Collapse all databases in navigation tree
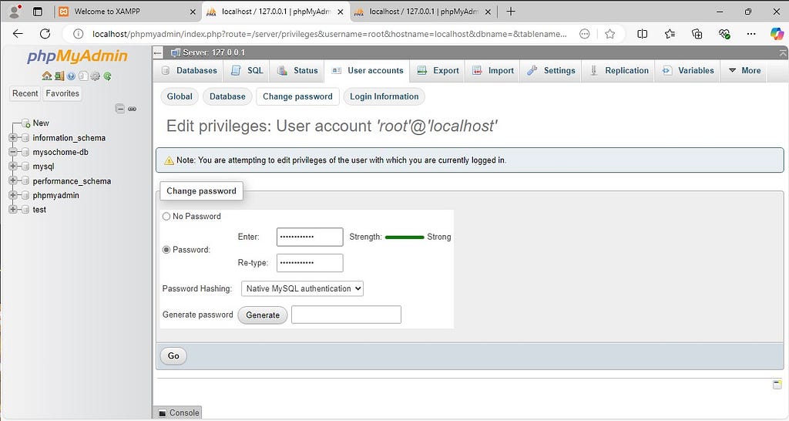The width and height of the screenshot is (789, 421). click(x=119, y=108)
